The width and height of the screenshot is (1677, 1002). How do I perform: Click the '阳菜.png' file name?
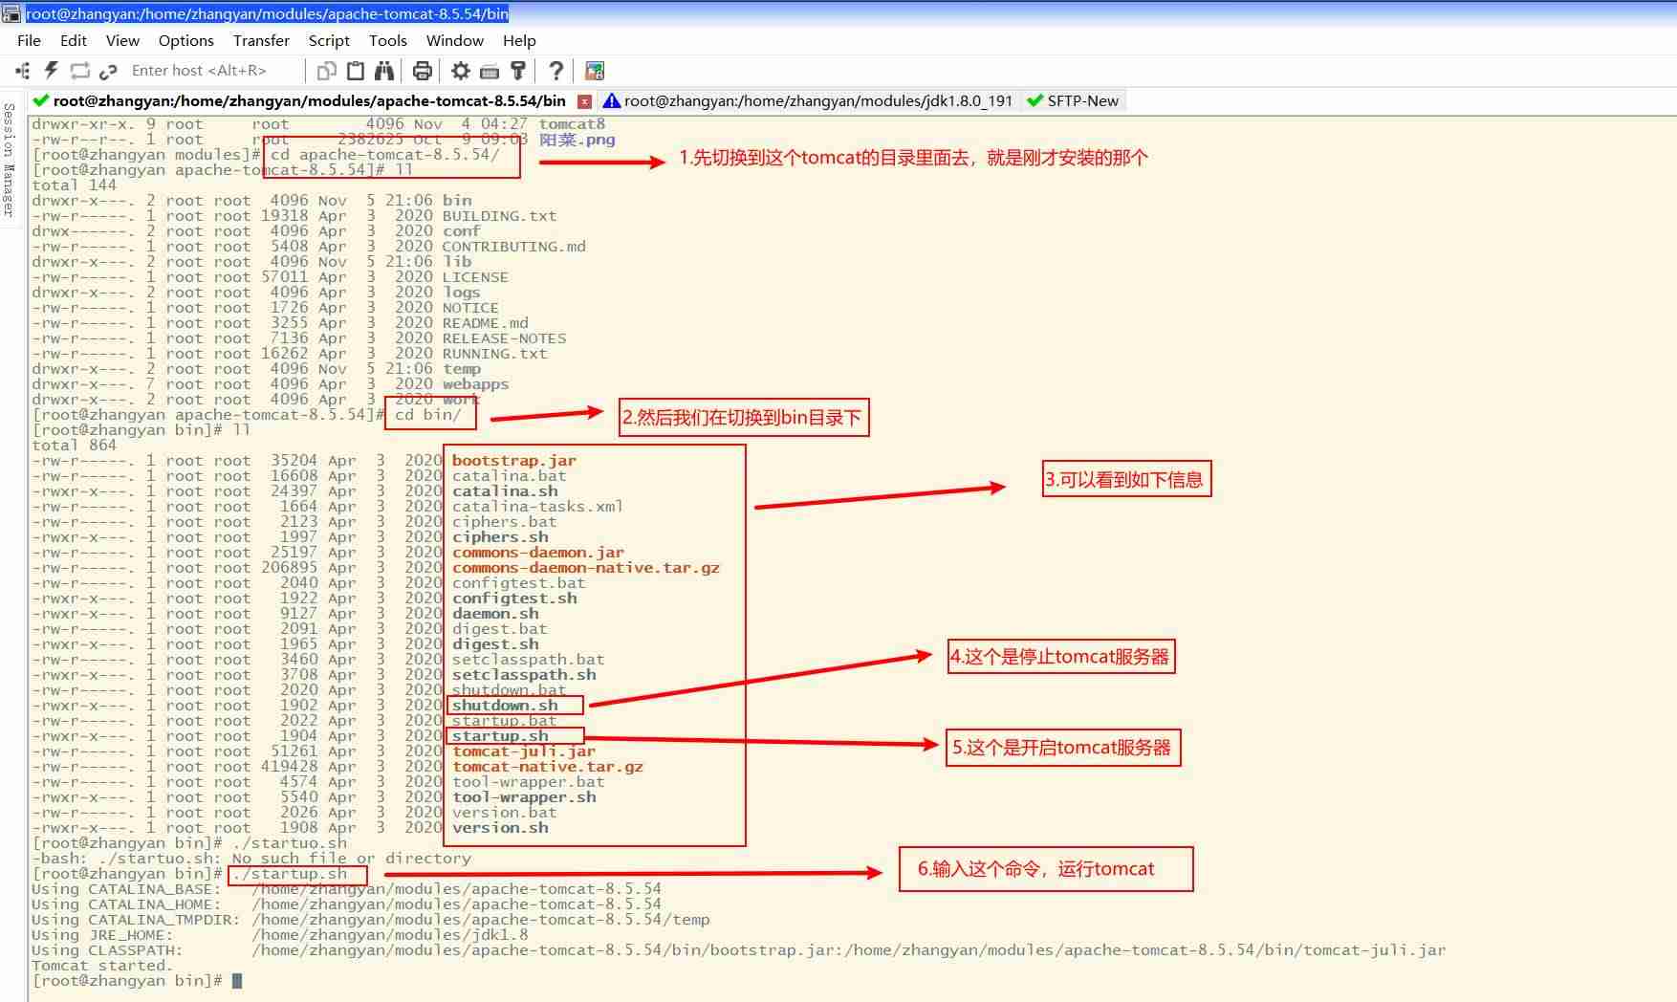tap(577, 140)
